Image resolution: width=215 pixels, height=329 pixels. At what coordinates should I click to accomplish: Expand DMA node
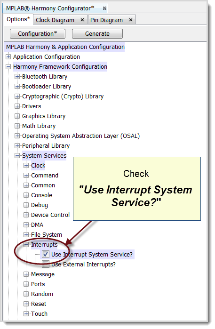pyautogui.click(x=26, y=225)
